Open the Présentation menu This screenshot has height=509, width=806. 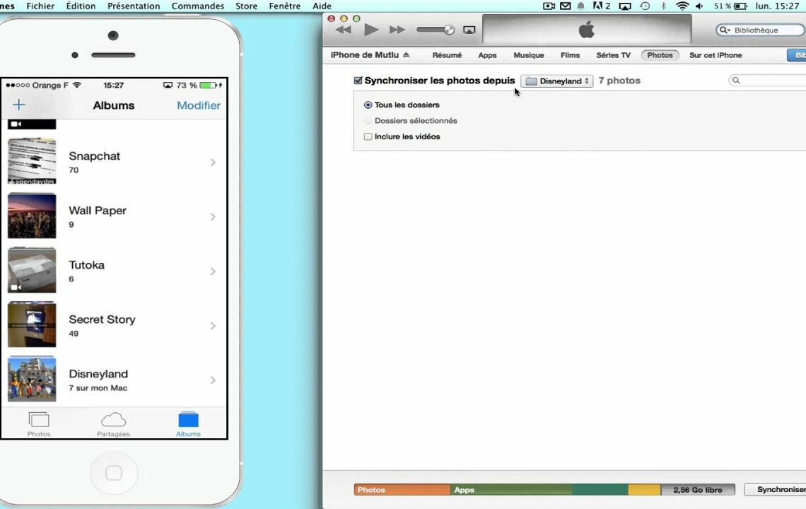coord(134,6)
